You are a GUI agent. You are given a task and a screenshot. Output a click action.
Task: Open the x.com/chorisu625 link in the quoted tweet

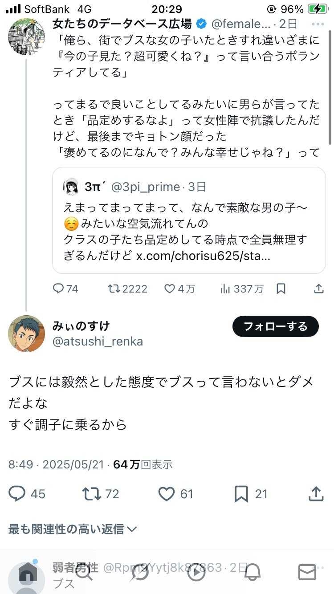(x=203, y=257)
